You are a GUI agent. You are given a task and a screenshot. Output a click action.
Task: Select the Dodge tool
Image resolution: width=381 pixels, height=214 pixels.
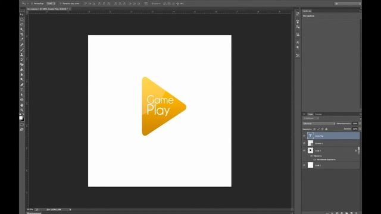coord(22,80)
